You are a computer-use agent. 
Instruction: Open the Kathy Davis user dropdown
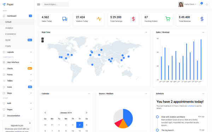pyautogui.click(x=187, y=5)
